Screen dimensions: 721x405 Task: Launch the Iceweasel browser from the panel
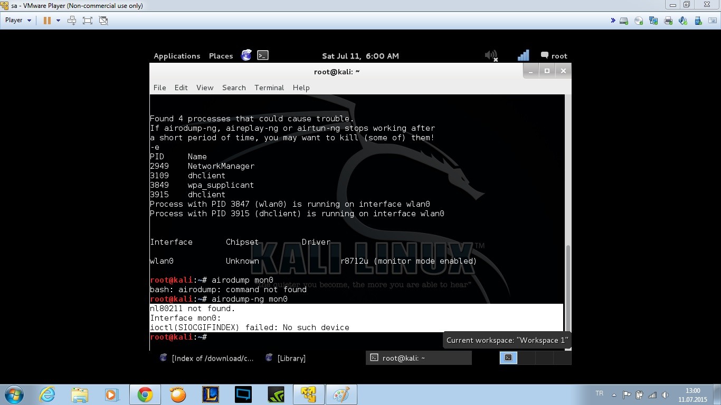point(246,55)
